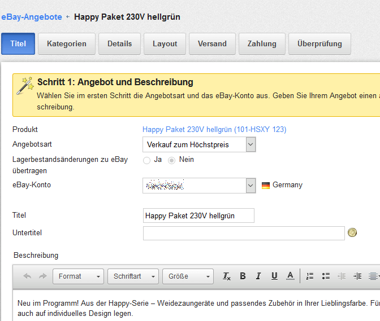The height and width of the screenshot is (321, 380).
Task: Click the German flag icon
Action: [x=266, y=186]
